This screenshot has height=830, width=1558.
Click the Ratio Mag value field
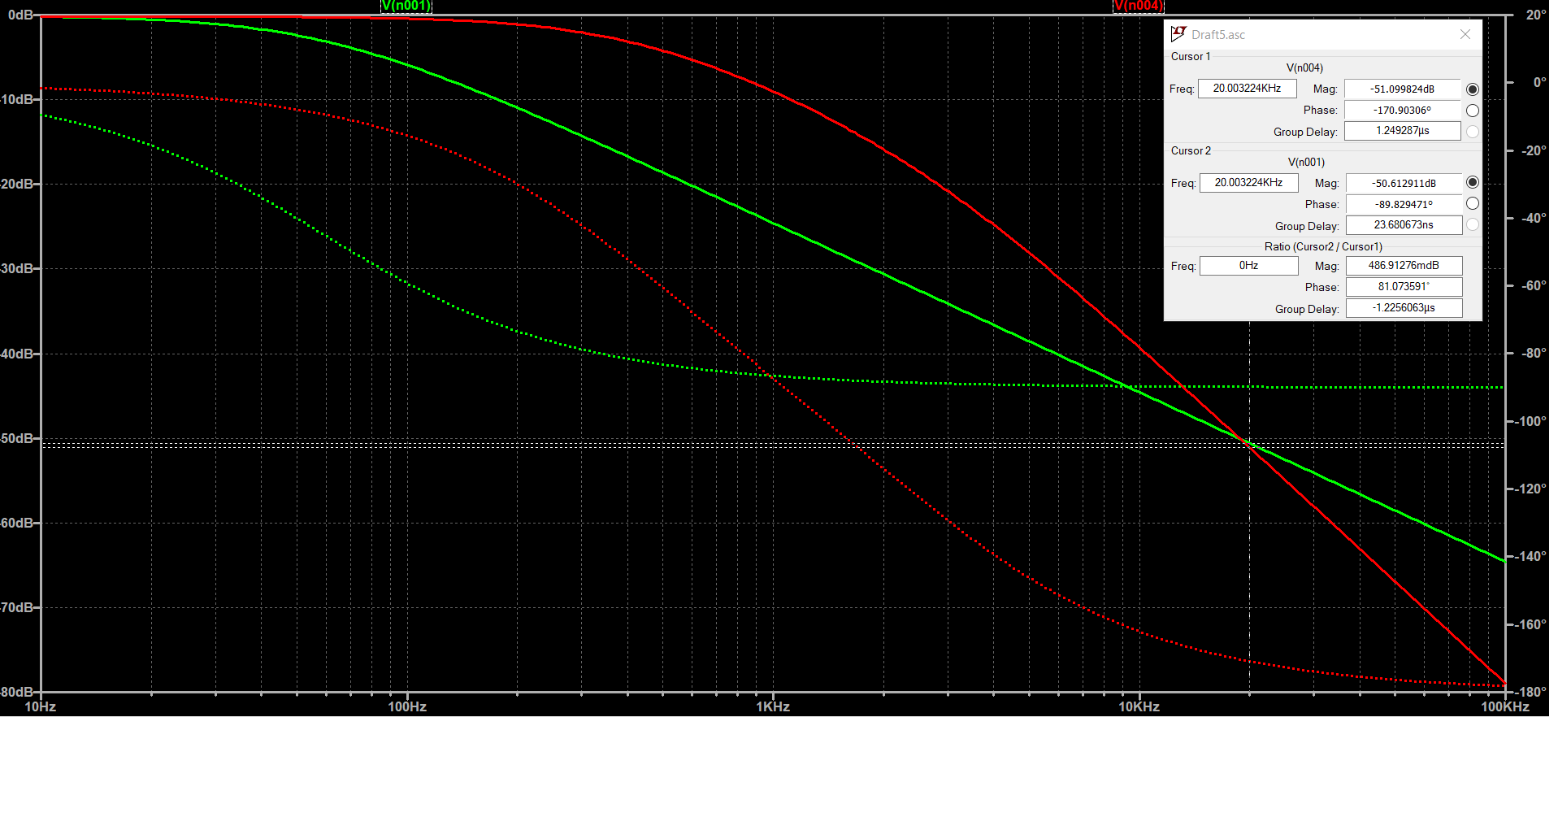pos(1404,266)
